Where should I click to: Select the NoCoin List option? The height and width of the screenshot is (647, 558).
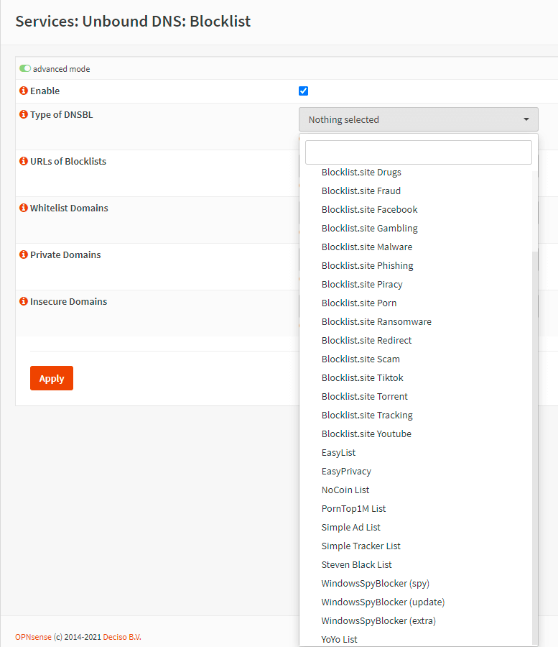345,490
